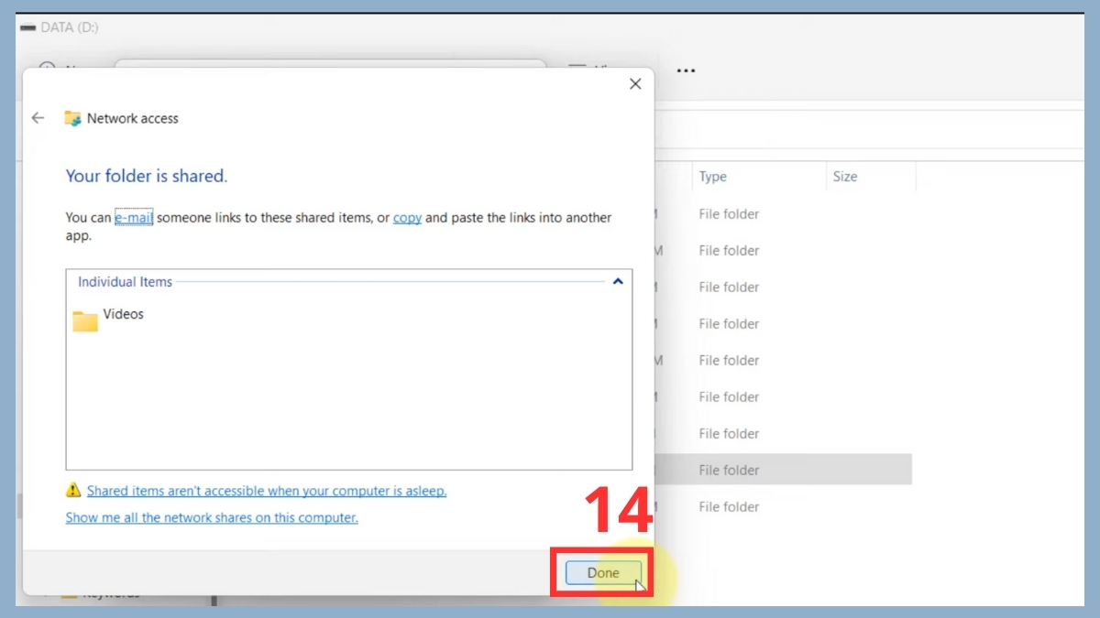Show all network shares on this computer
Viewport: 1100px width, 618px height.
tap(212, 517)
